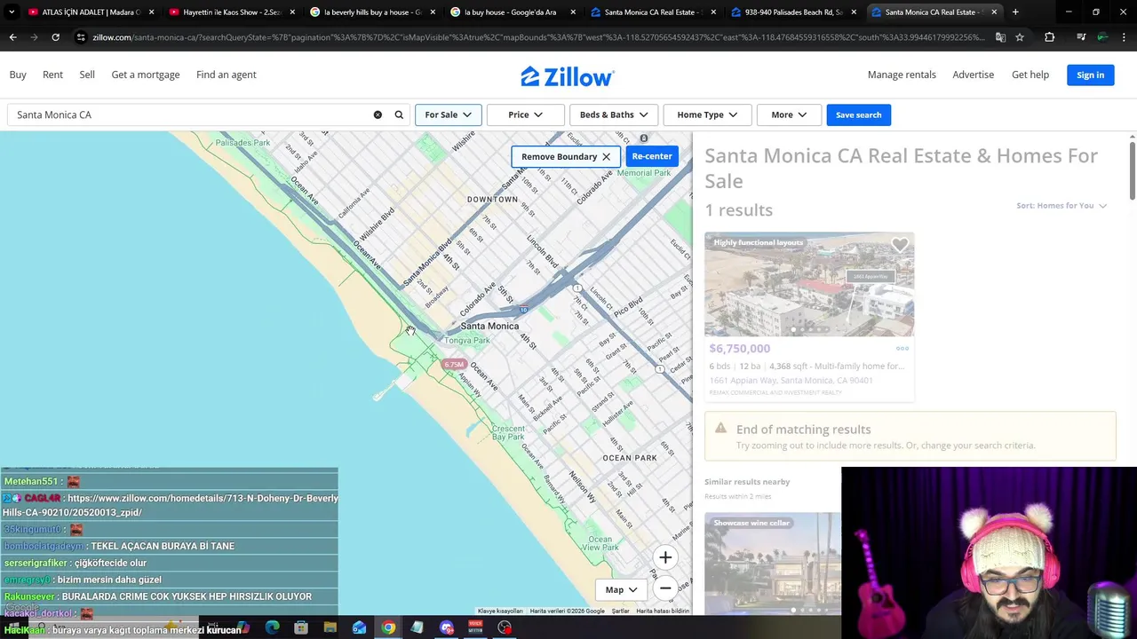Click the Re-center map button
Viewport: 1137px width, 639px height.
tap(652, 156)
